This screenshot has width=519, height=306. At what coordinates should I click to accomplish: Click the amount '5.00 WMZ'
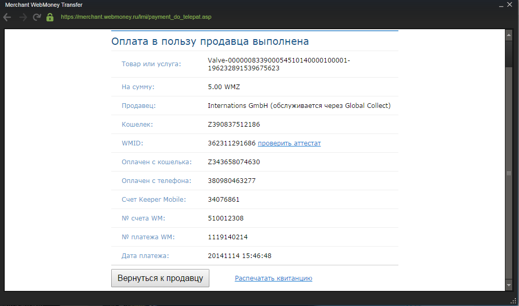224,87
